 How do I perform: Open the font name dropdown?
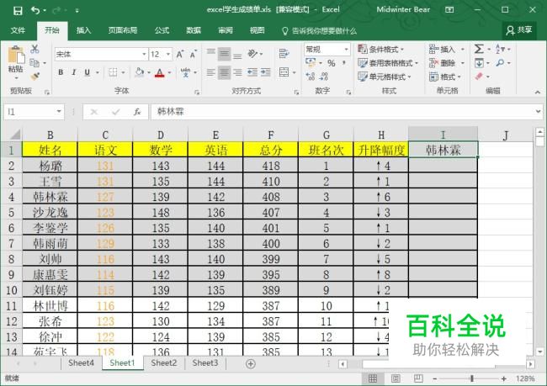(144, 55)
